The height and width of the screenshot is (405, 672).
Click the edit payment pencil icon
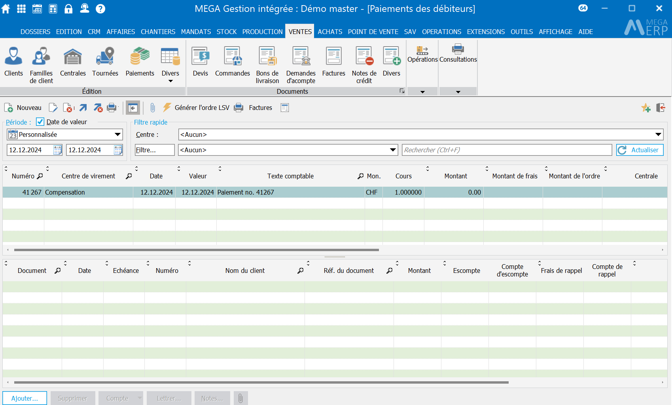[x=53, y=108]
